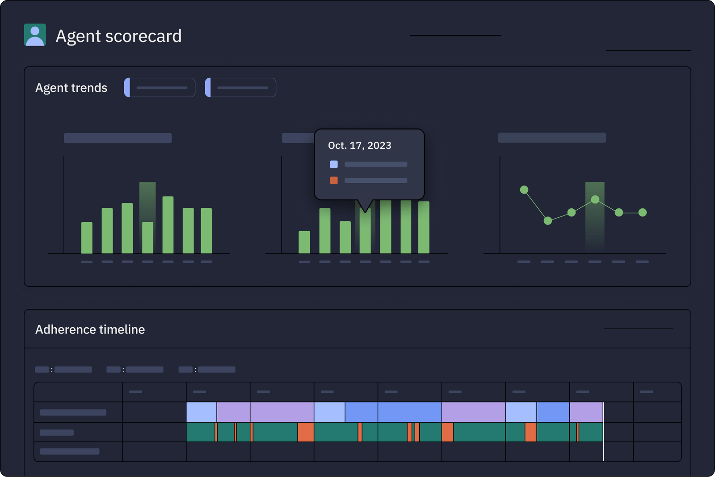715x477 pixels.
Task: Click the white playhead marker in the timeline
Action: point(603,431)
